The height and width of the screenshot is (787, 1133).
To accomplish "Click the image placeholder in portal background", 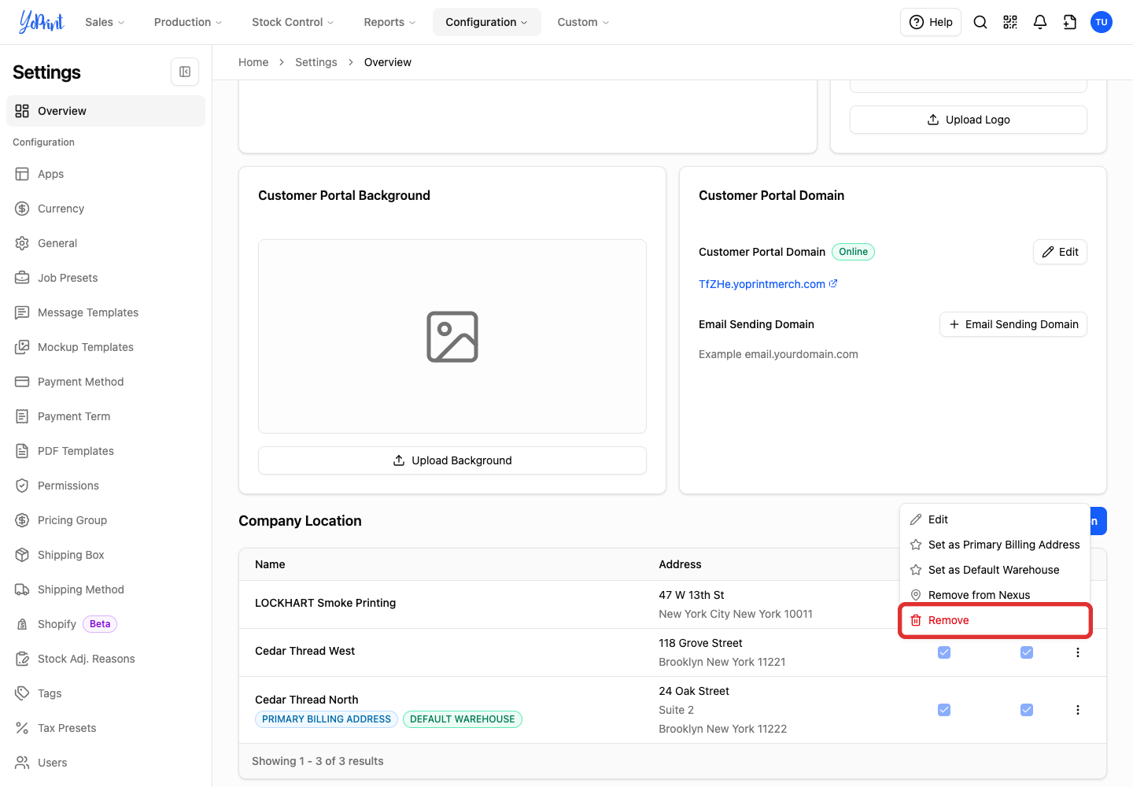I will 452,337.
